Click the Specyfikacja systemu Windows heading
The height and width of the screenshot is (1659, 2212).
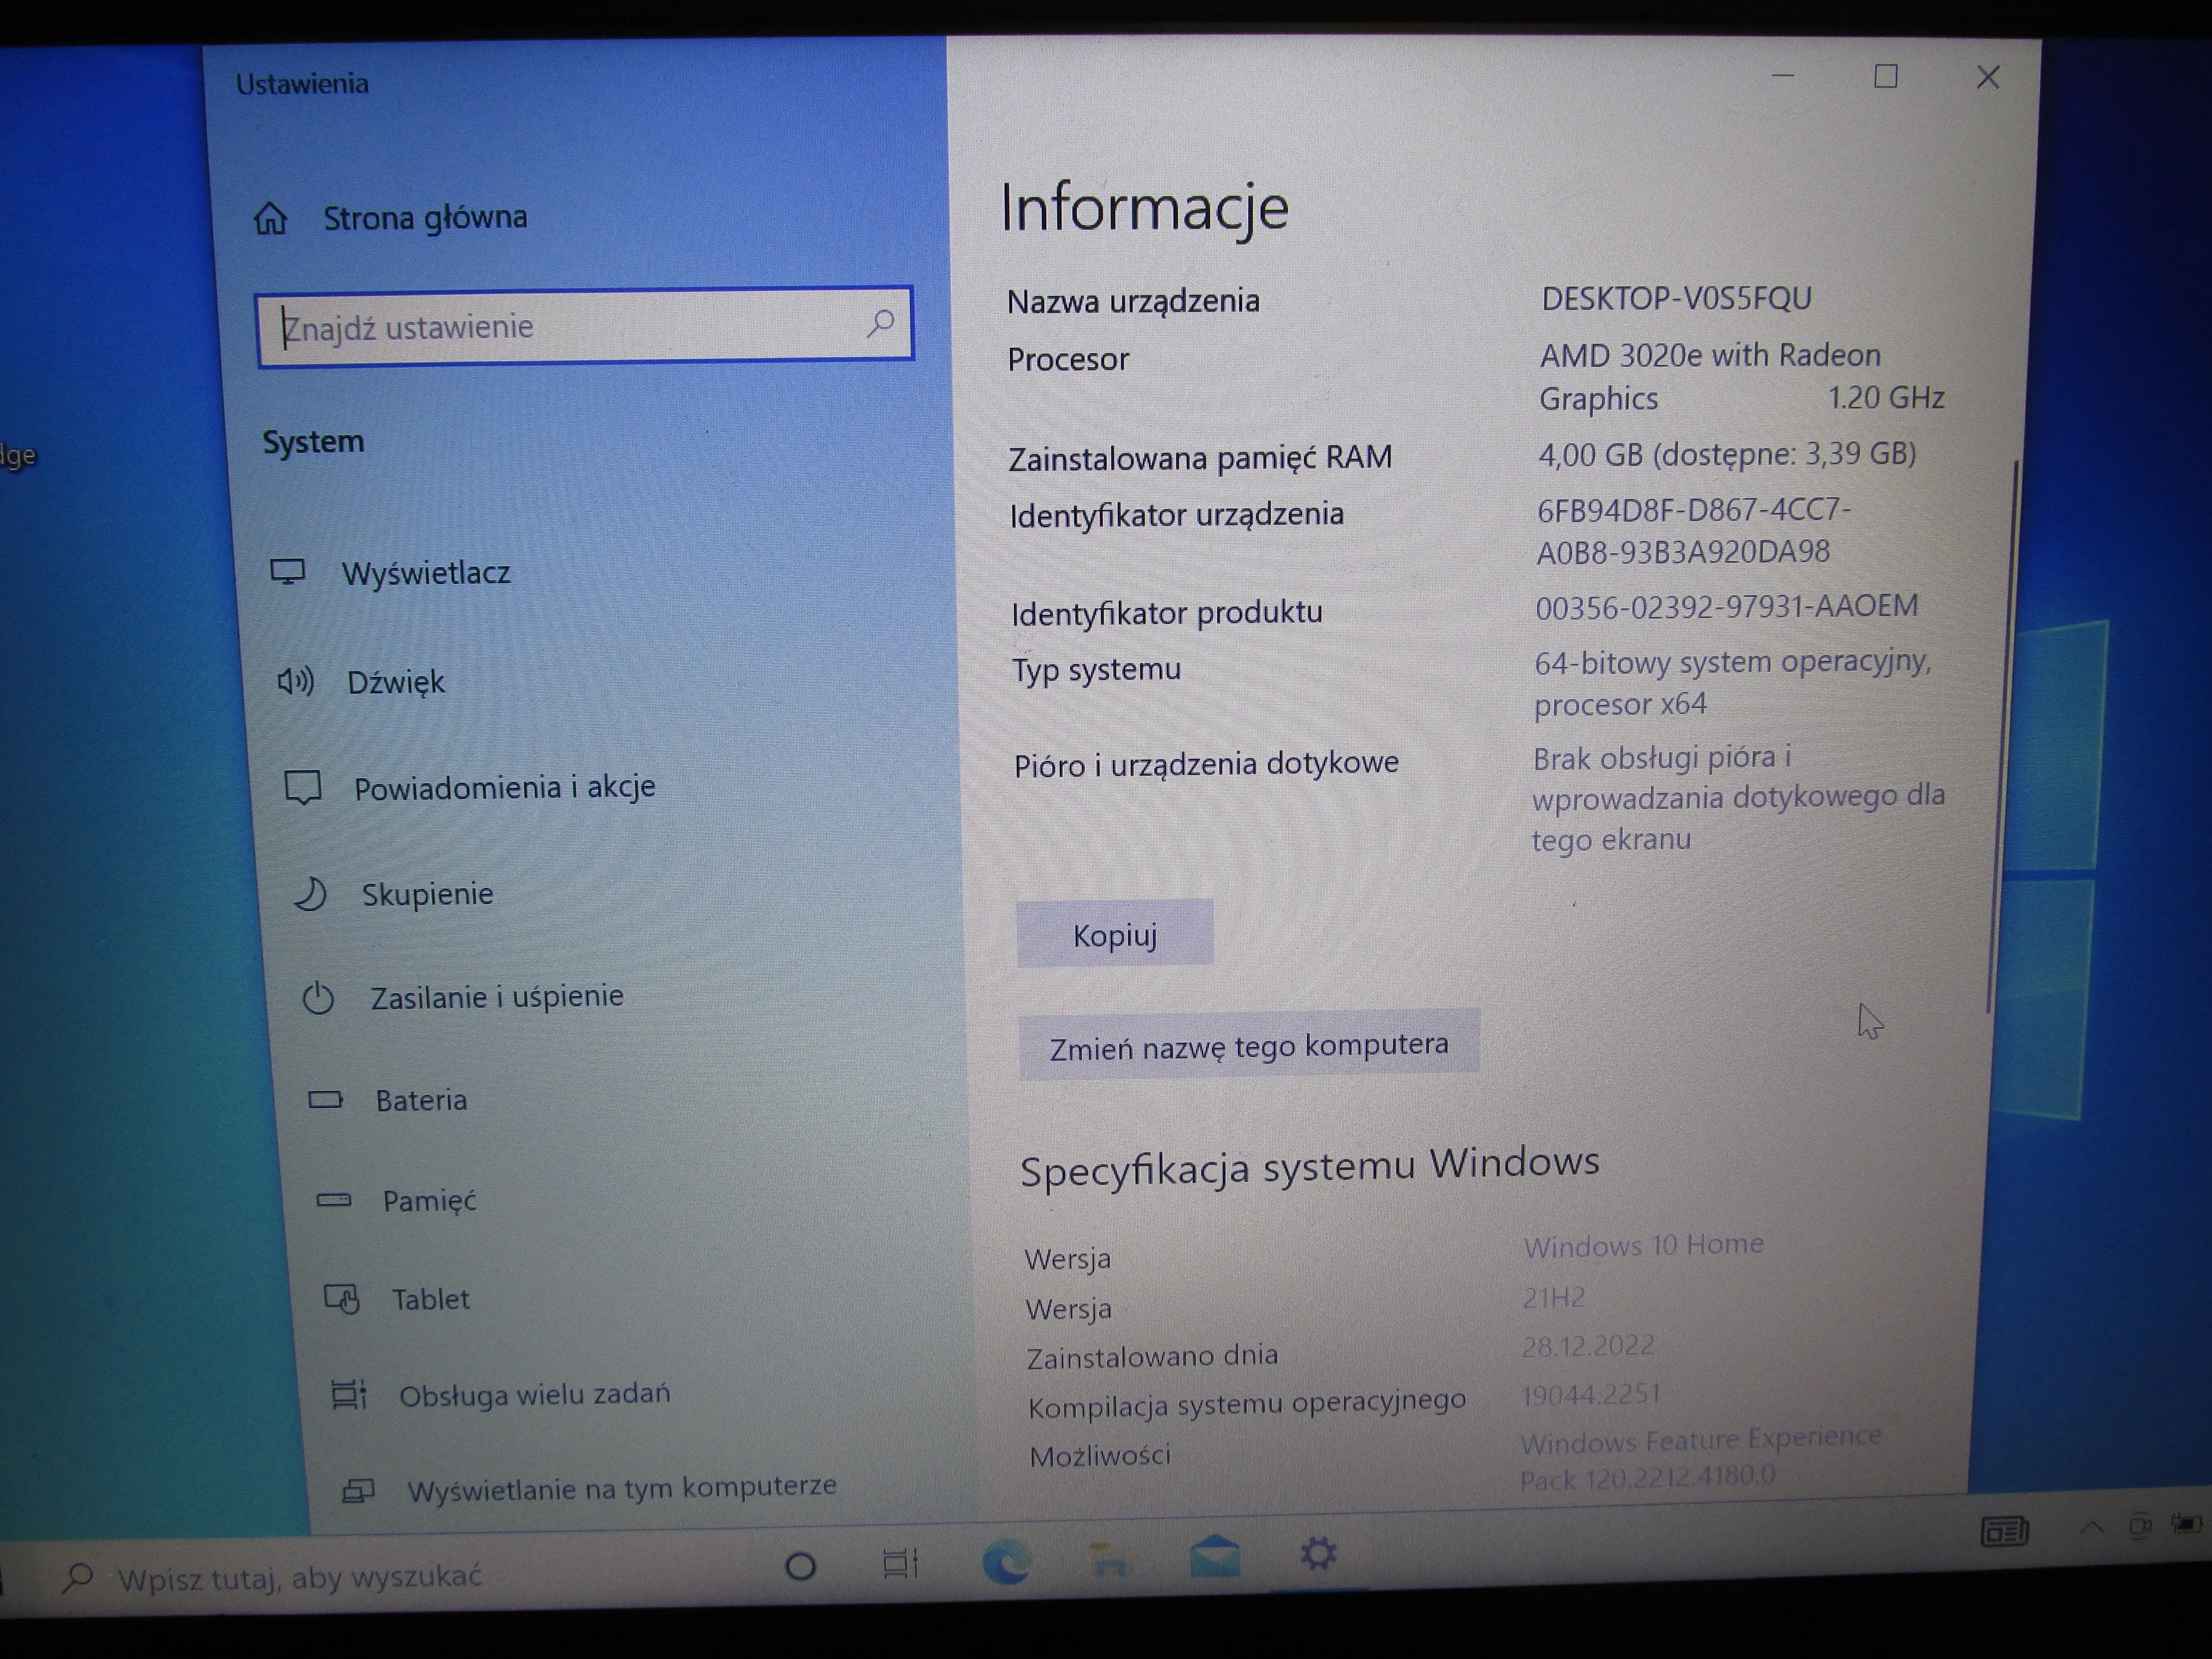tap(1309, 1166)
